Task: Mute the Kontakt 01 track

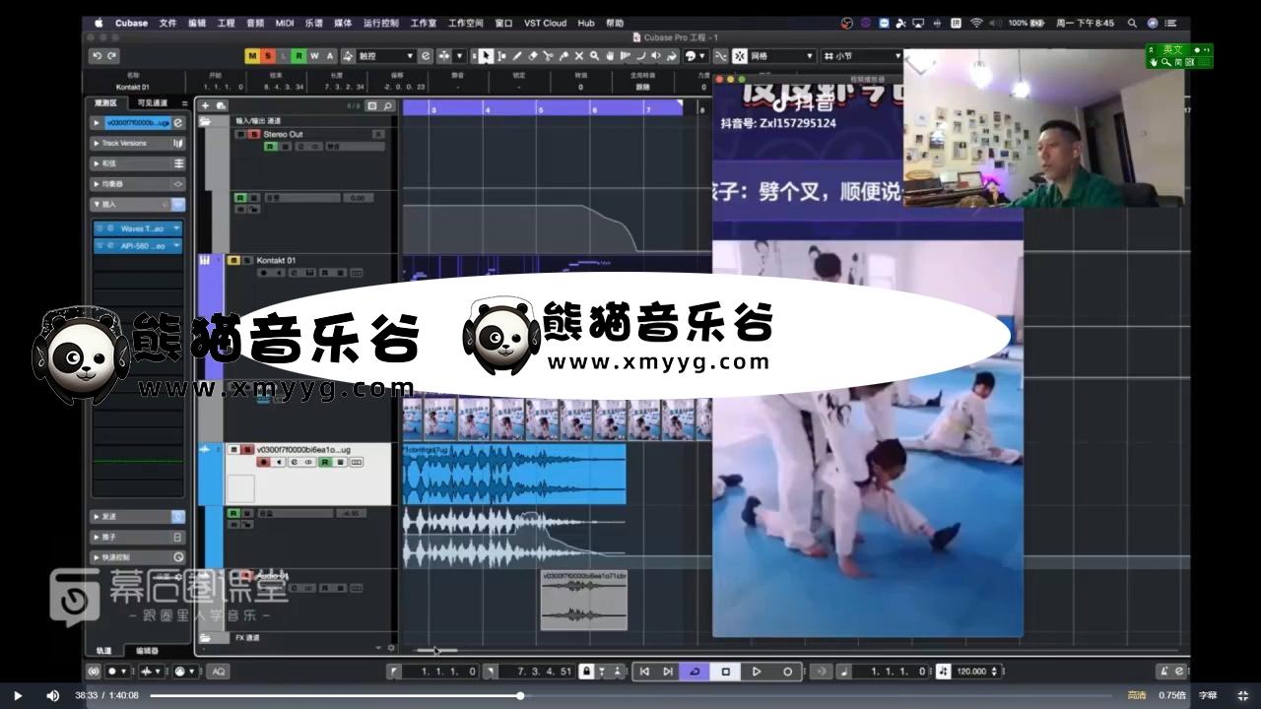Action: tap(234, 260)
